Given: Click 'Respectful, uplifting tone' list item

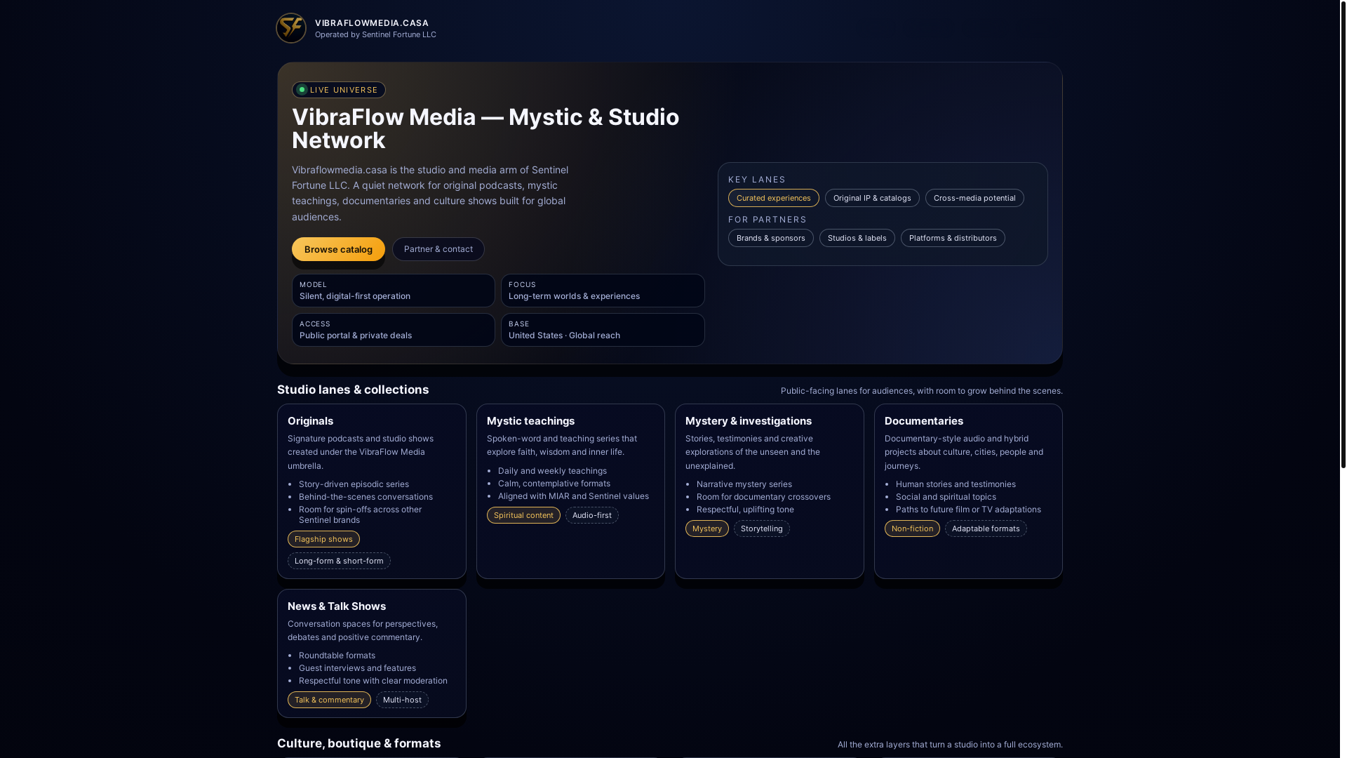Looking at the screenshot, I should (x=745, y=510).
